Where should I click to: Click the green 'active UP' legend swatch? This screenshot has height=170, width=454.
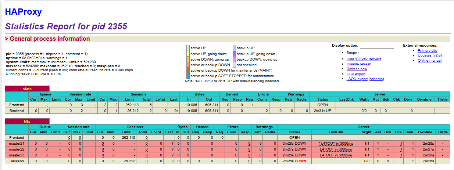point(188,48)
